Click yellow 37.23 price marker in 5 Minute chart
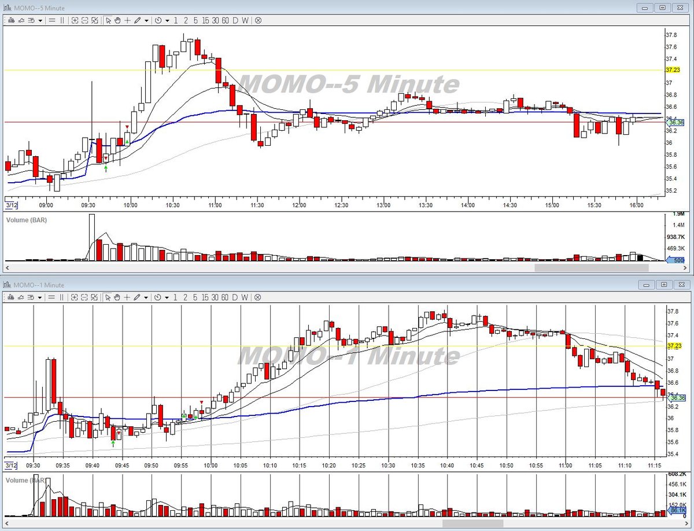Image resolution: width=694 pixels, height=531 pixels. pyautogui.click(x=673, y=69)
